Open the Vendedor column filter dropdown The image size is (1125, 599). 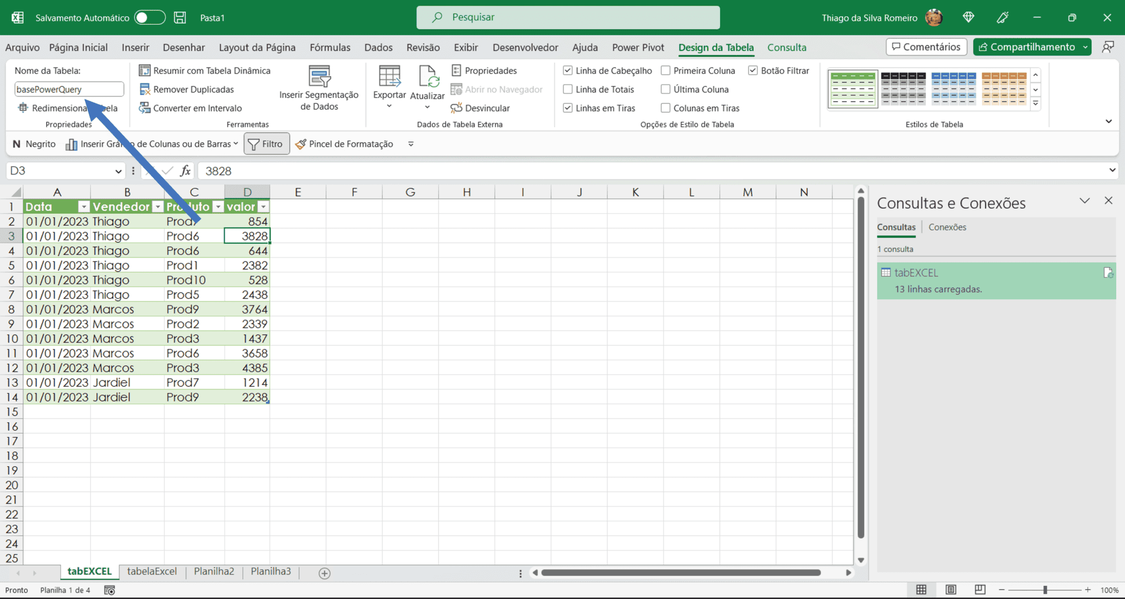click(x=158, y=206)
